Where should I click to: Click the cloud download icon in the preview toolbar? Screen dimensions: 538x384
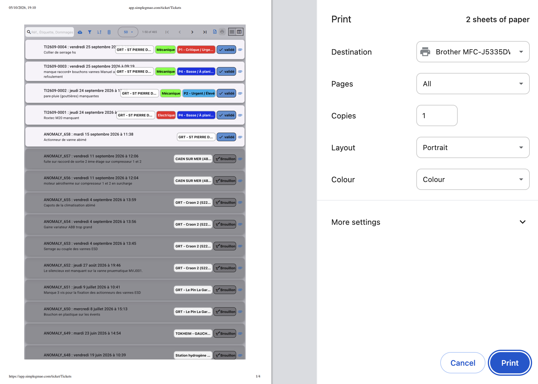tap(80, 32)
